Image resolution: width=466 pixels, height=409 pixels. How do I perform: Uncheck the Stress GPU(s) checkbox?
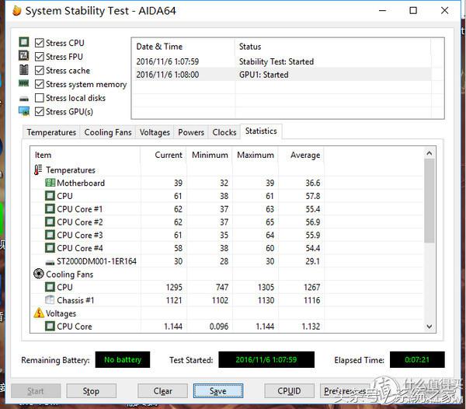(40, 111)
